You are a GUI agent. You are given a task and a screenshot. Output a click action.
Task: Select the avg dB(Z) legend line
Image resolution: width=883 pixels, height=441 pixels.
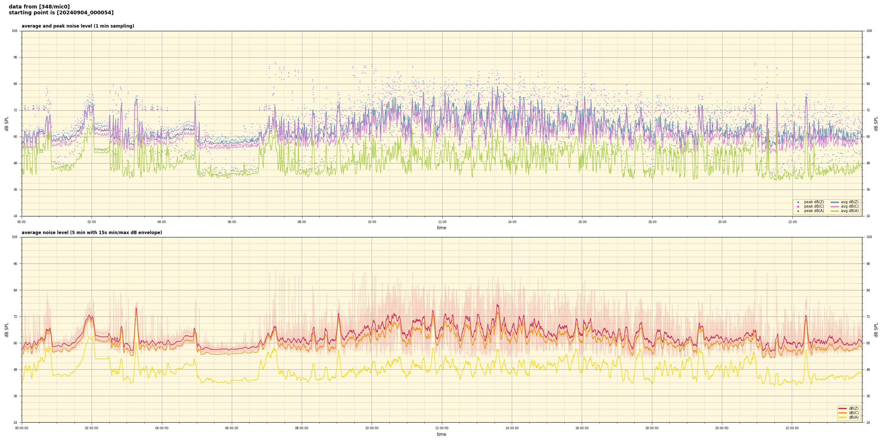coord(835,202)
